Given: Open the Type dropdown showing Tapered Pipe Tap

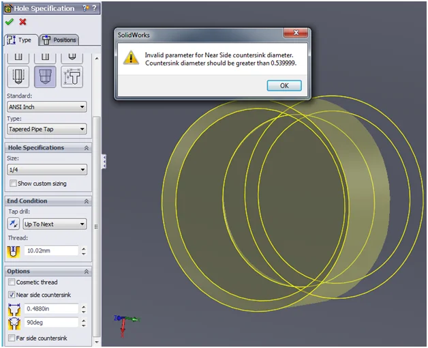Looking at the screenshot, I should pos(46,128).
